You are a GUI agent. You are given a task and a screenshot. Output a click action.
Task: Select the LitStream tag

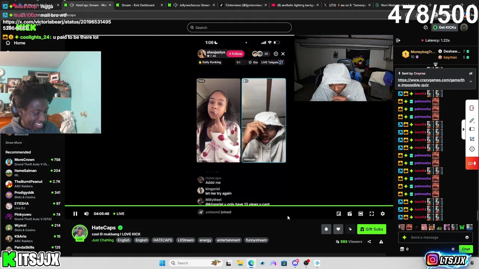tap(186, 240)
